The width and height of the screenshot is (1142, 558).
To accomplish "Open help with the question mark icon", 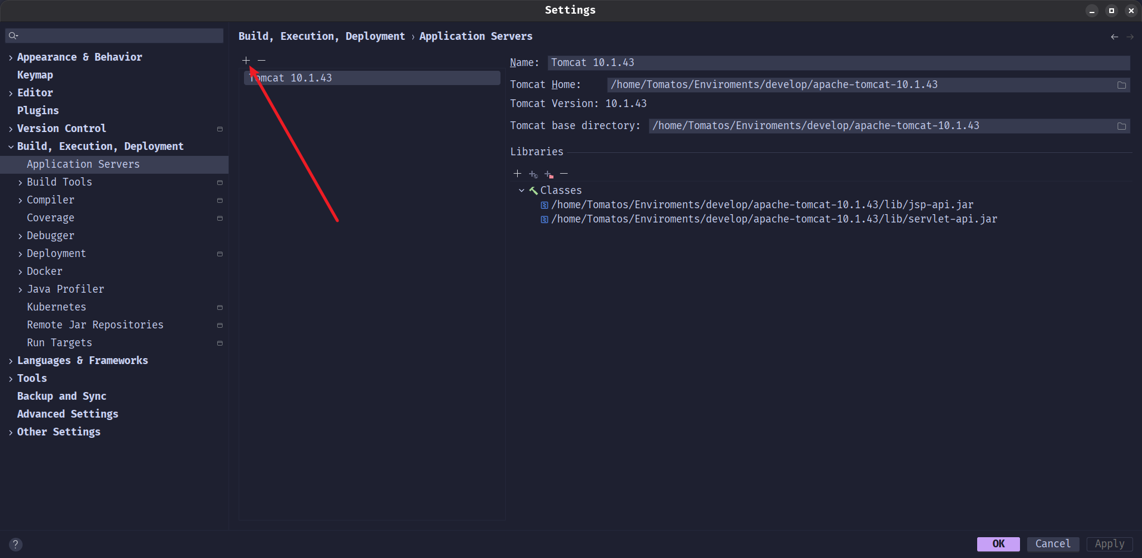I will 16,544.
